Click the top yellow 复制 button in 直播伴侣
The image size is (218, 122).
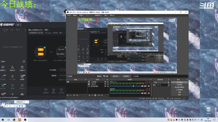tap(41, 50)
